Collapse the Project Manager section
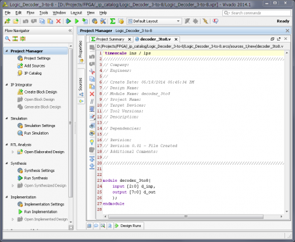The width and height of the screenshot is (295, 242). [x=7, y=51]
